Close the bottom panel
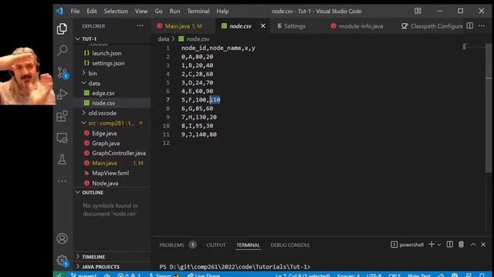Viewport: 494px width, 277px height. pos(483,245)
